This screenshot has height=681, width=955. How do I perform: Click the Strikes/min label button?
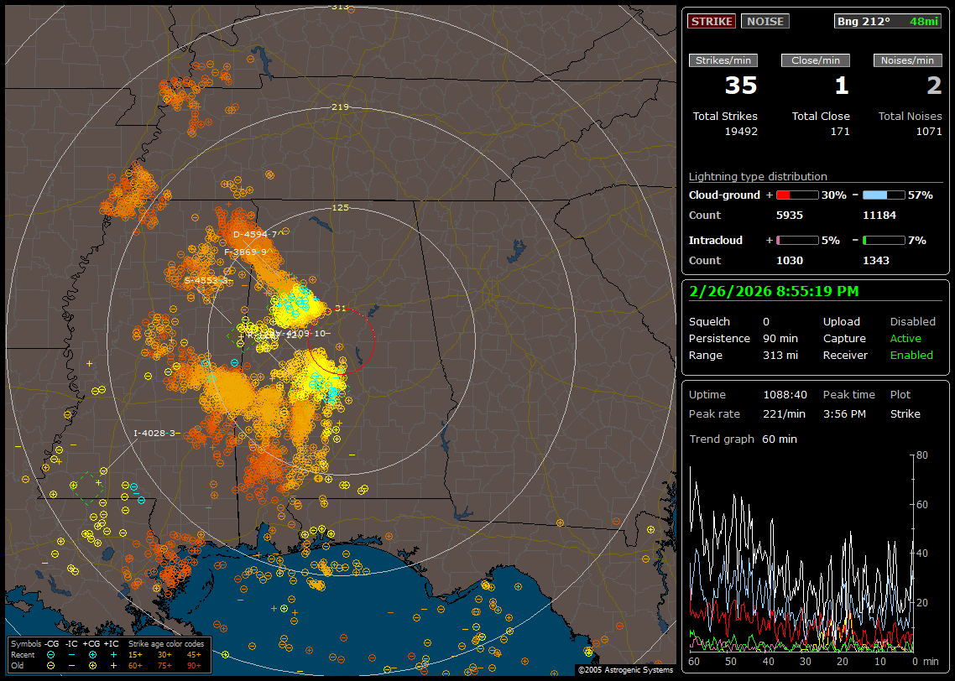[723, 60]
